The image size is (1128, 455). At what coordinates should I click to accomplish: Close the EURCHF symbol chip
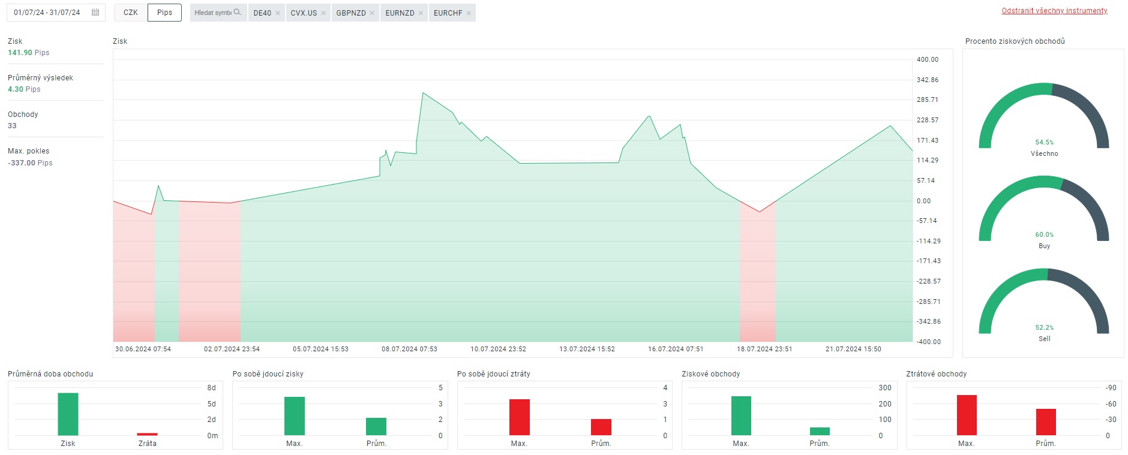(x=469, y=13)
